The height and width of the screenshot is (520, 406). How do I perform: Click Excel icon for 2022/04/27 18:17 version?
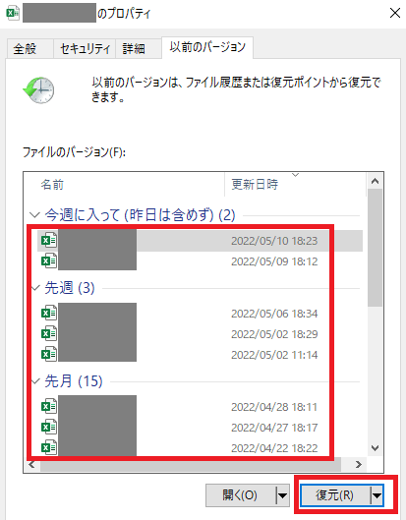(x=49, y=428)
